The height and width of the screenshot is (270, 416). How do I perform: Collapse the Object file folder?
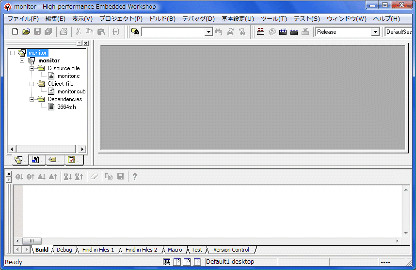point(32,84)
